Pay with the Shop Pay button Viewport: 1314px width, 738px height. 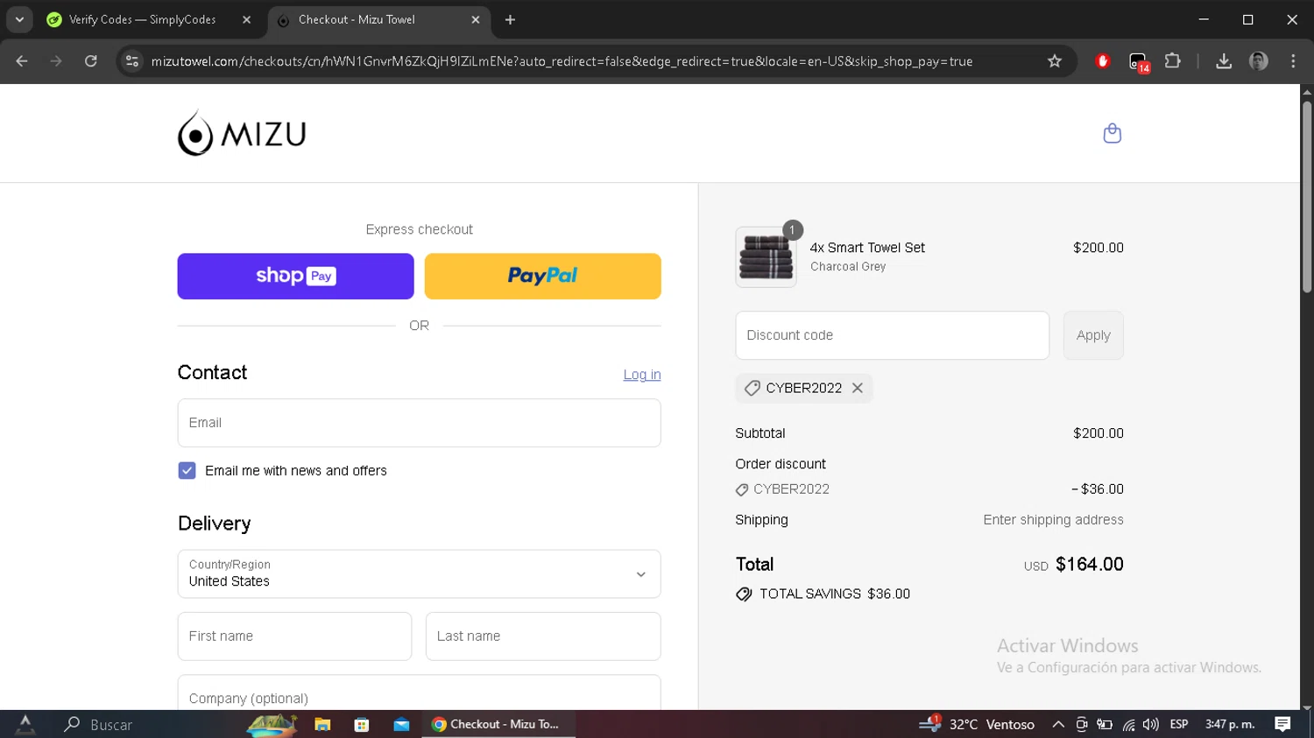(x=295, y=277)
